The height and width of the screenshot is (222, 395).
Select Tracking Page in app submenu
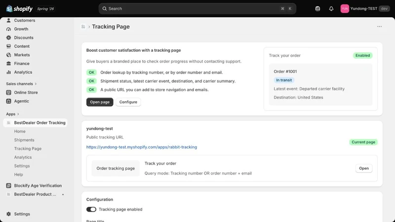[x=28, y=149]
